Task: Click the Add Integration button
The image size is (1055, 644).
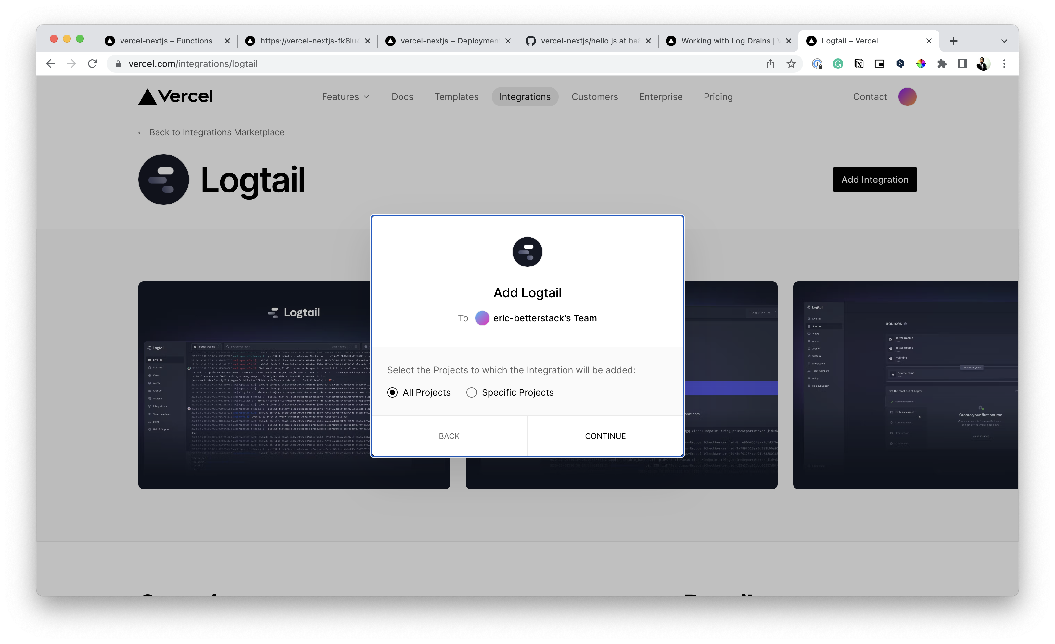Action: [x=874, y=179]
